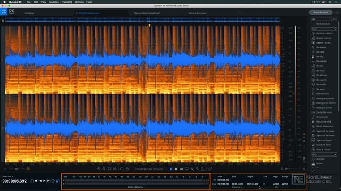Enable the Instant process checkbox
Screen dimensions: 341x191
click(x=134, y=169)
